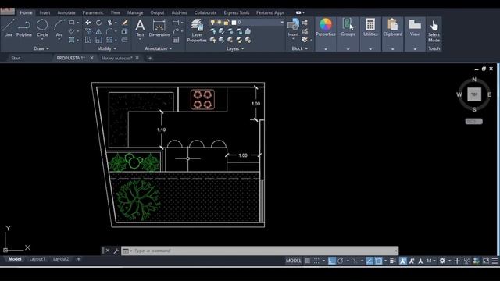Open the Manage ribbon tab
Image resolution: width=500 pixels, height=281 pixels.
[135, 12]
